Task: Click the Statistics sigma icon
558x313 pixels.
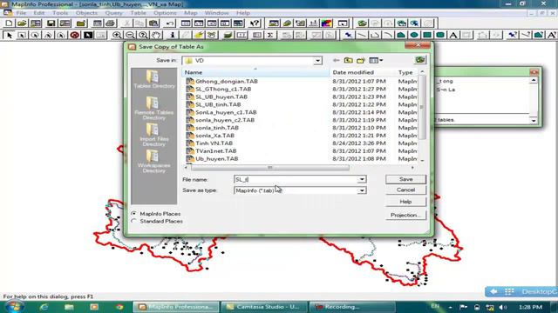Action: click(x=270, y=35)
